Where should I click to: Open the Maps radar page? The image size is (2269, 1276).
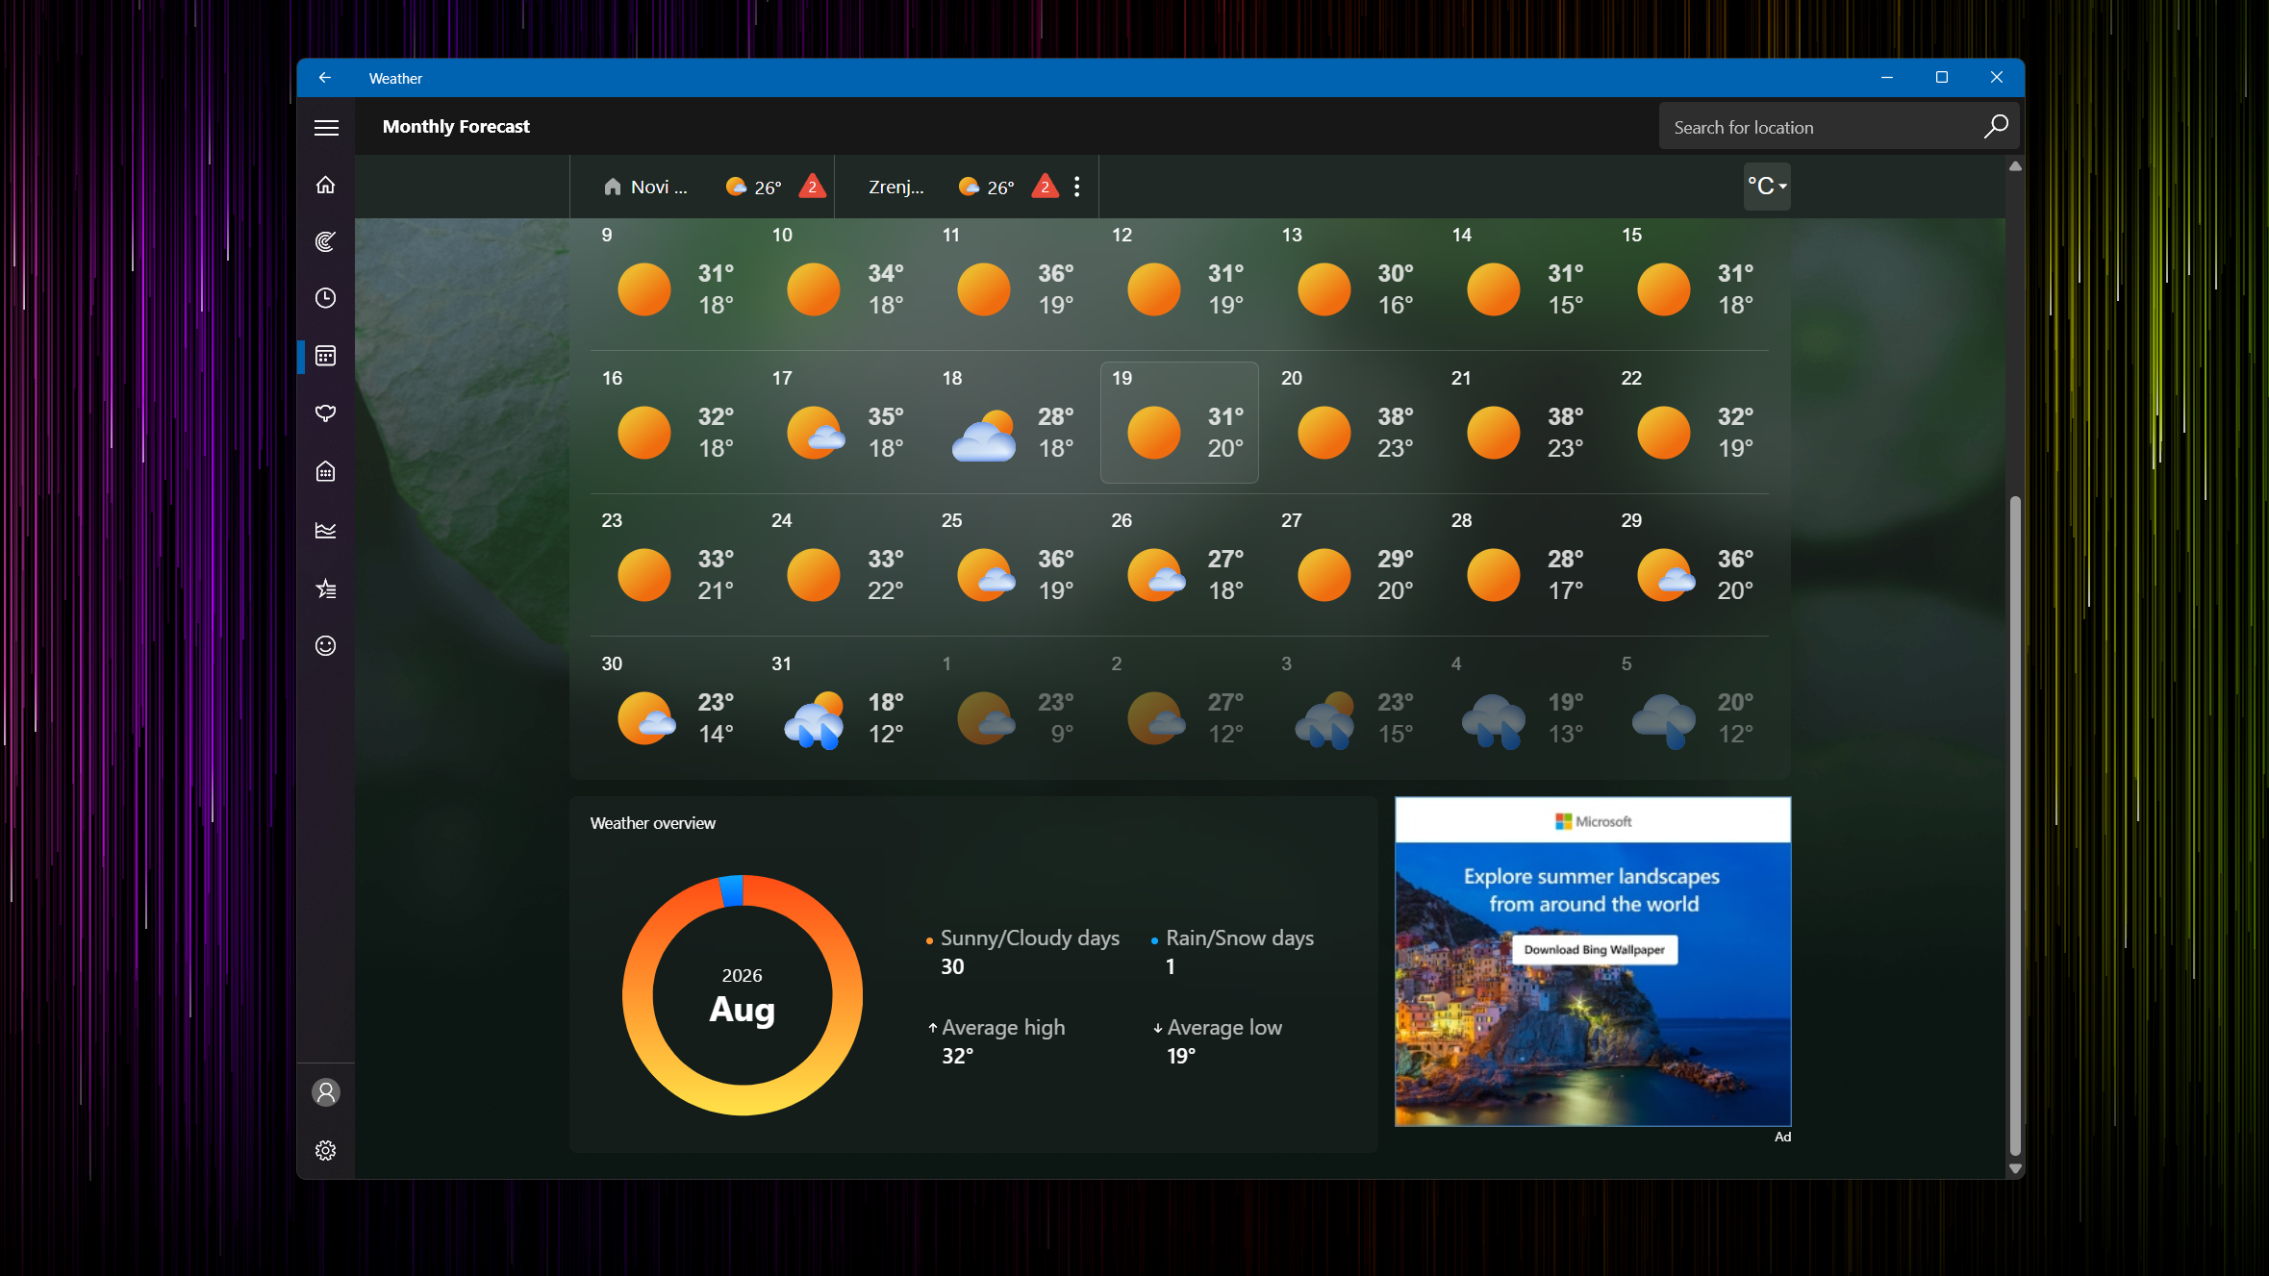[x=326, y=241]
